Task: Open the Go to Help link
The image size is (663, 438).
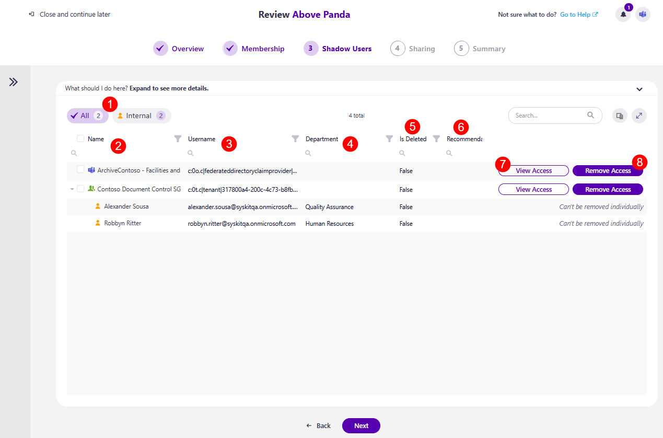Action: coord(575,14)
